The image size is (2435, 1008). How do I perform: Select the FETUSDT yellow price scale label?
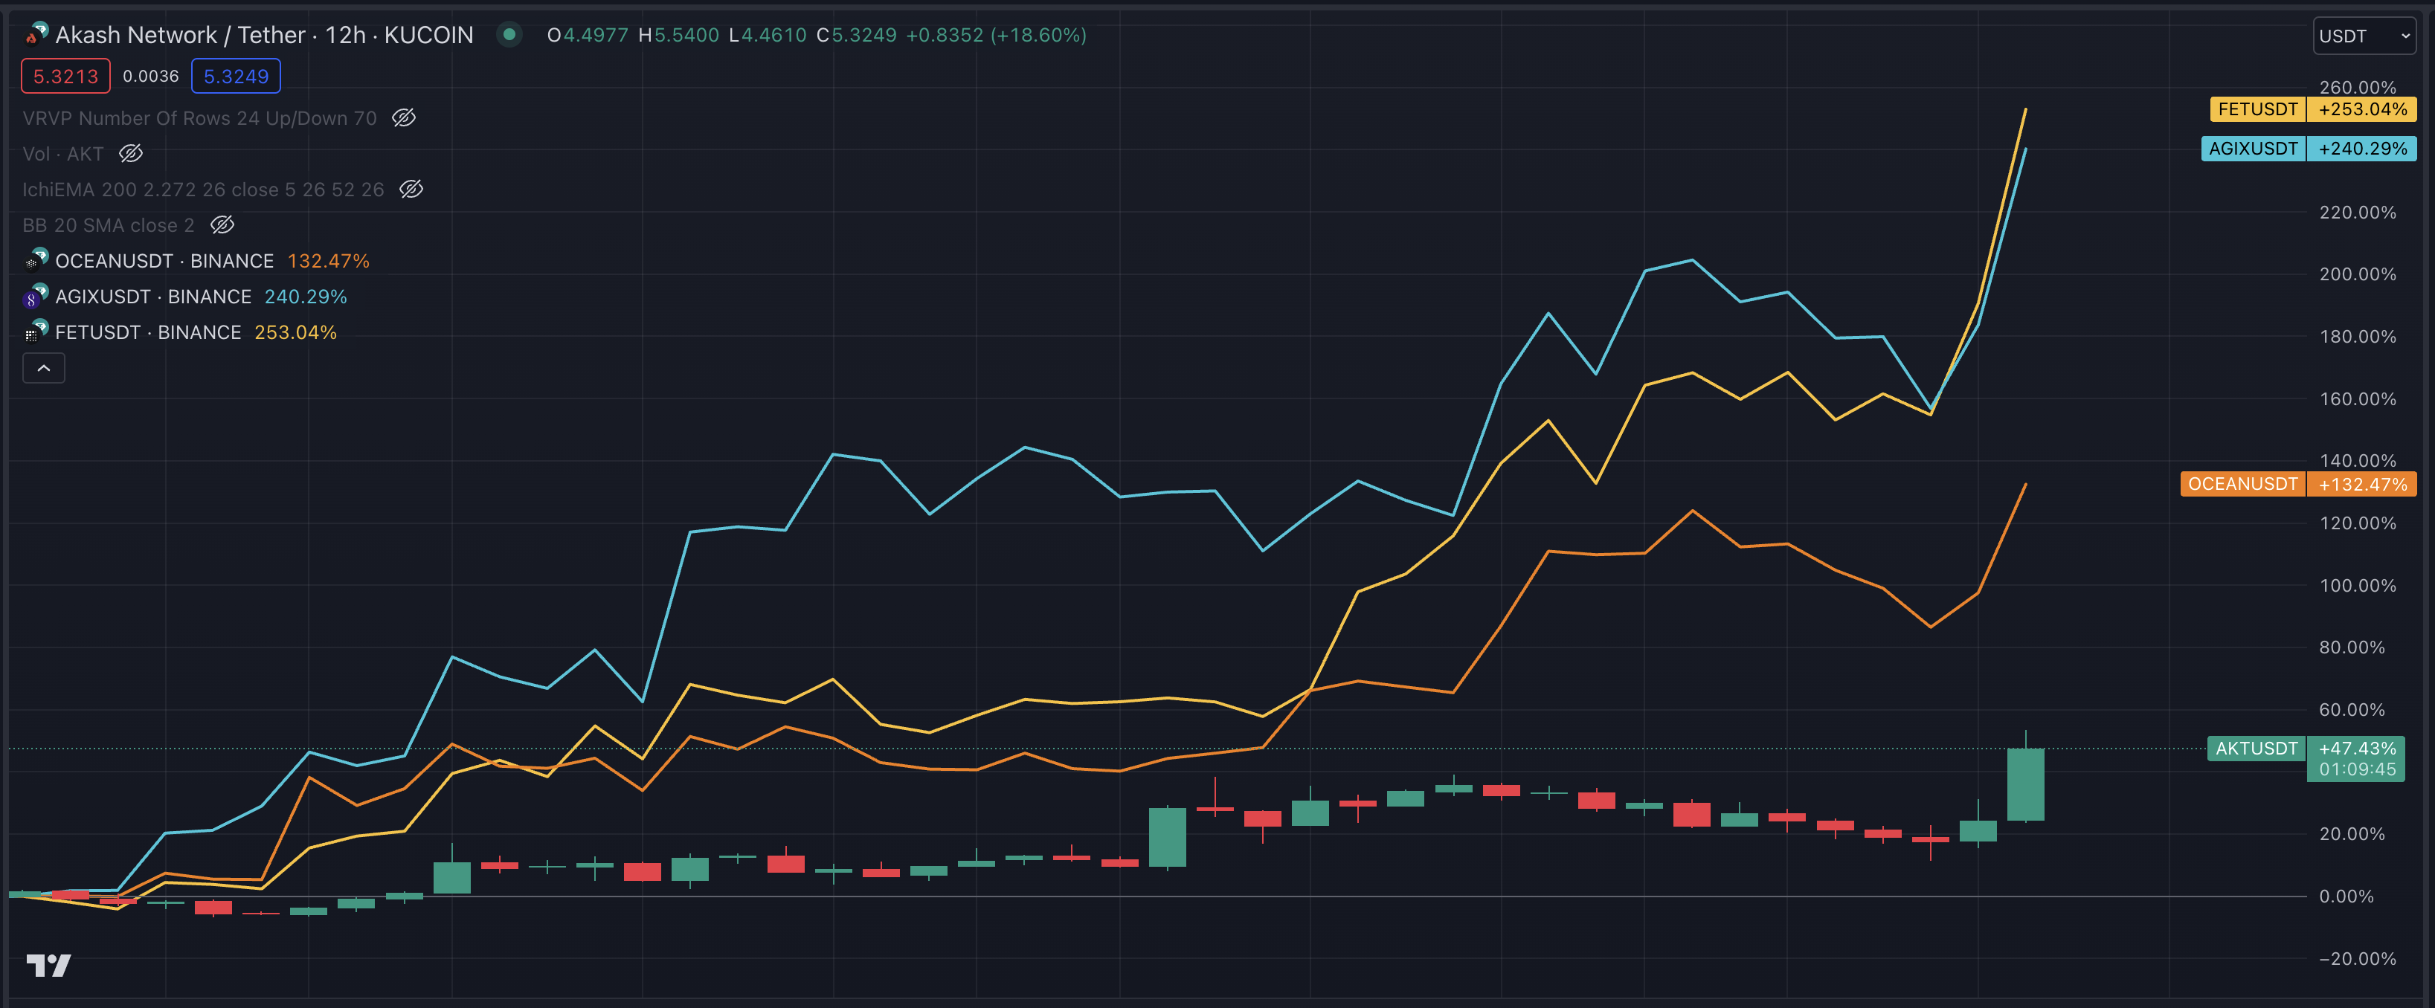tap(2257, 109)
